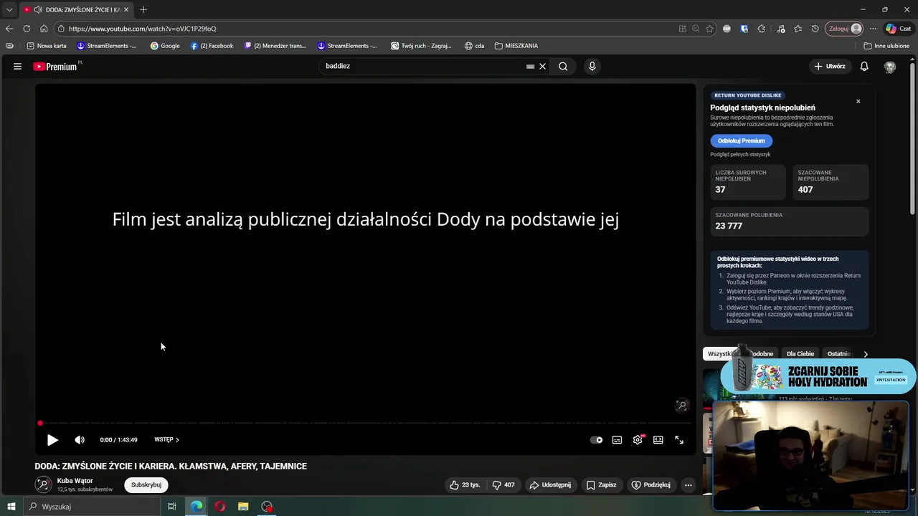Open the favorites list icon
The image size is (918, 516).
coord(798,29)
